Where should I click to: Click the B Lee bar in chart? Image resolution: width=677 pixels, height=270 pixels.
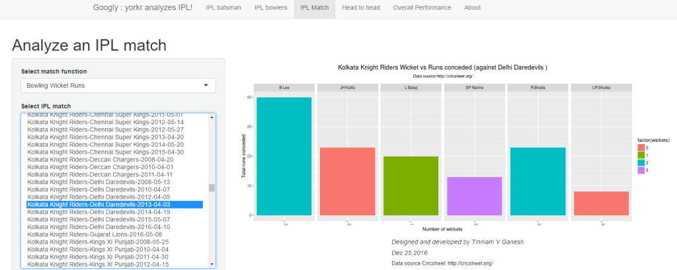pyautogui.click(x=284, y=156)
